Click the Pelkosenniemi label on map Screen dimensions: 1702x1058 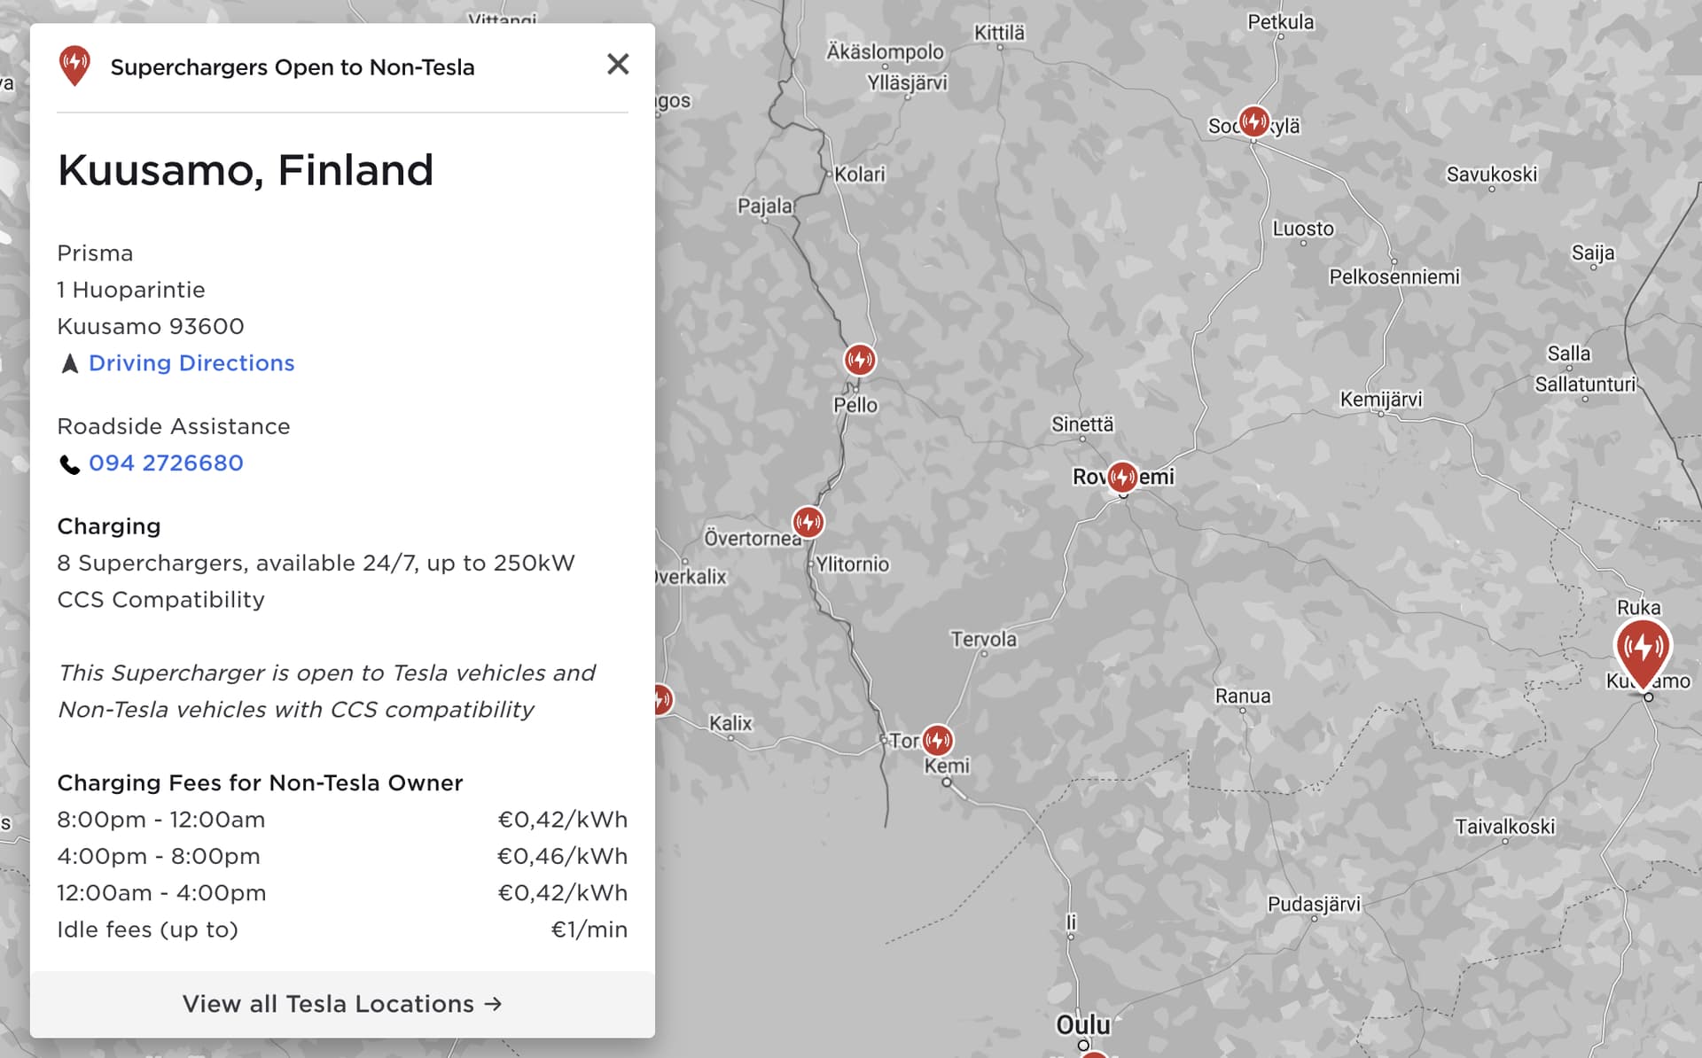(x=1394, y=277)
